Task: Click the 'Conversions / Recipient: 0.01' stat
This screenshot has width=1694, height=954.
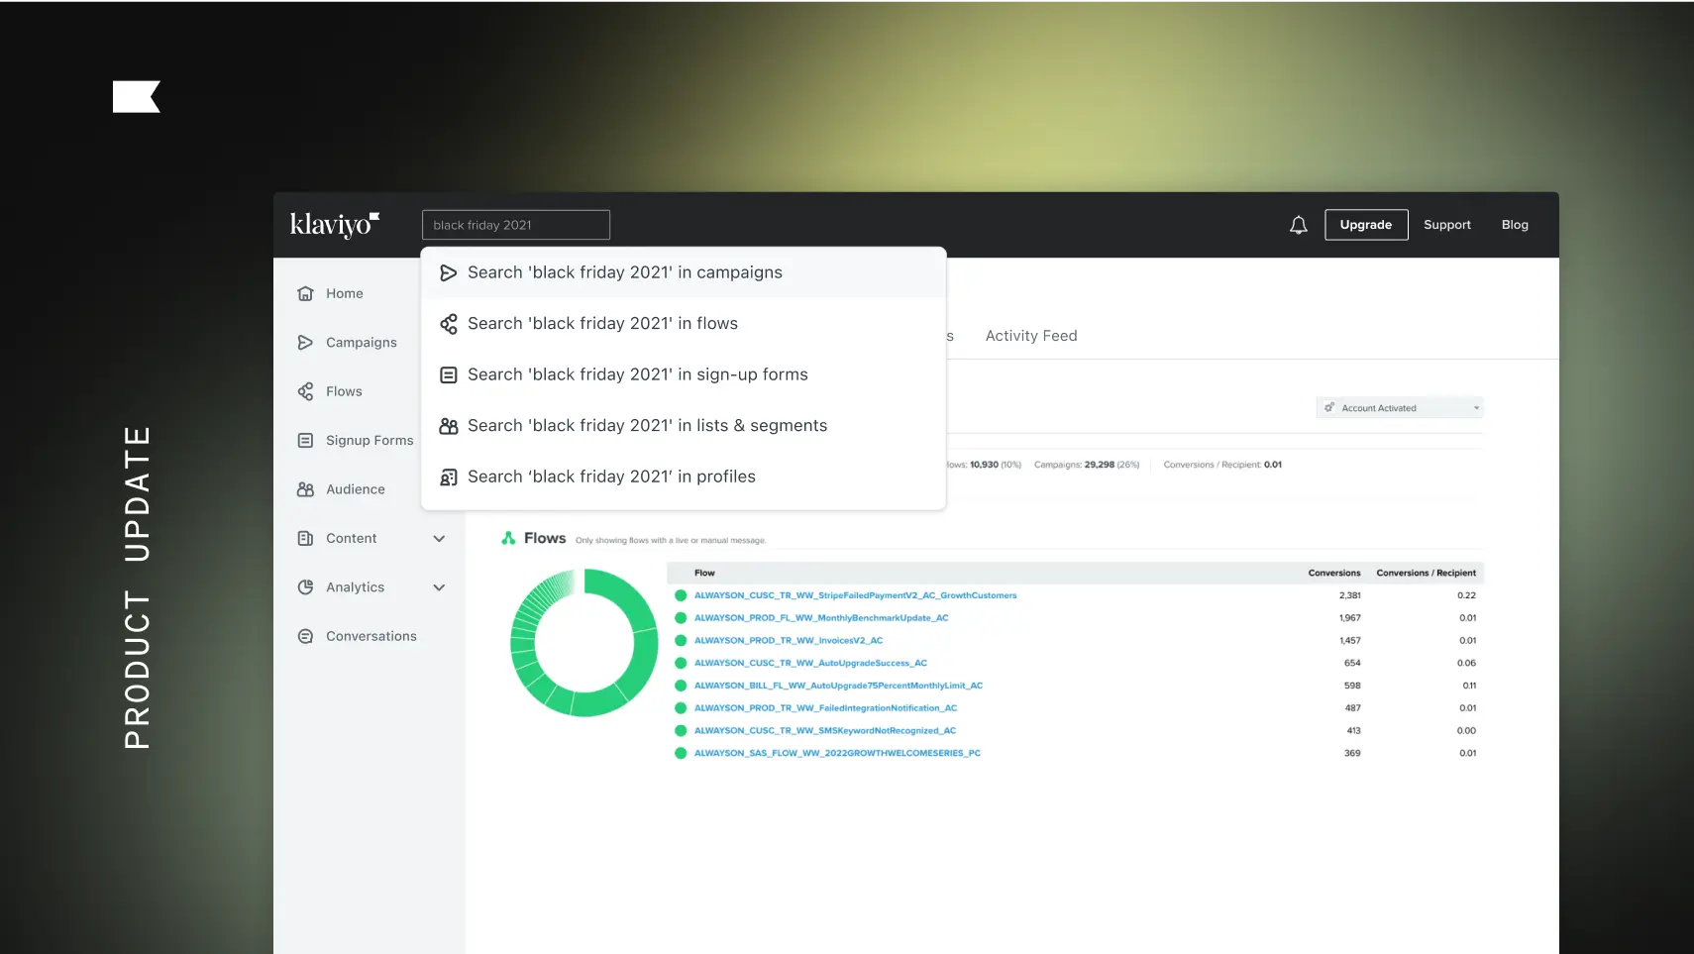Action: click(1222, 465)
